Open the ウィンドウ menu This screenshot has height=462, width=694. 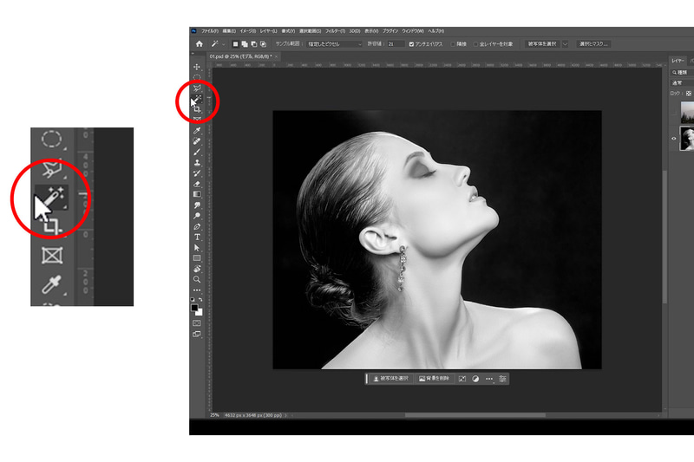tap(413, 31)
